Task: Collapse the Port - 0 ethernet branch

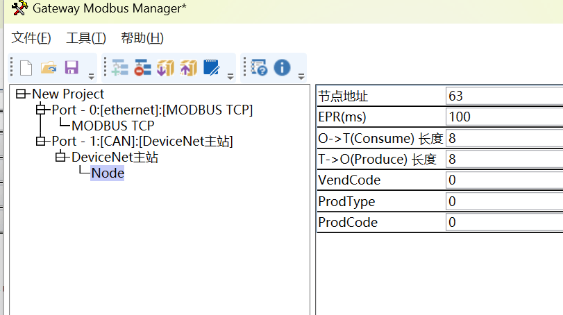Action: click(41, 110)
